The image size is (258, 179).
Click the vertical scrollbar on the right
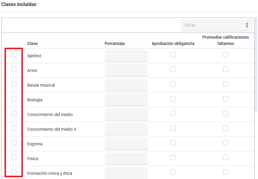coord(256,65)
